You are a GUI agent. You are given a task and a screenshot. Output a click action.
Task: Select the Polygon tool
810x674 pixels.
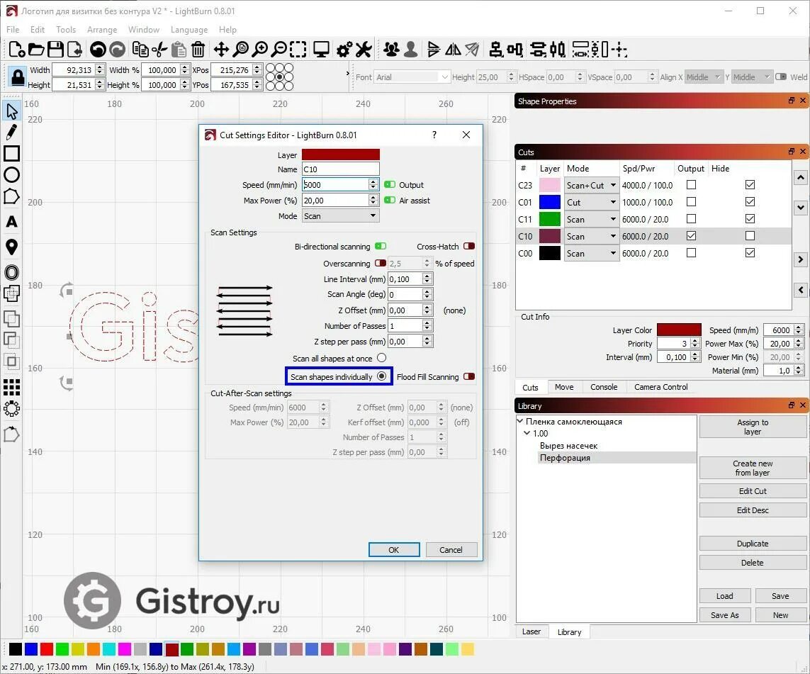(x=12, y=197)
